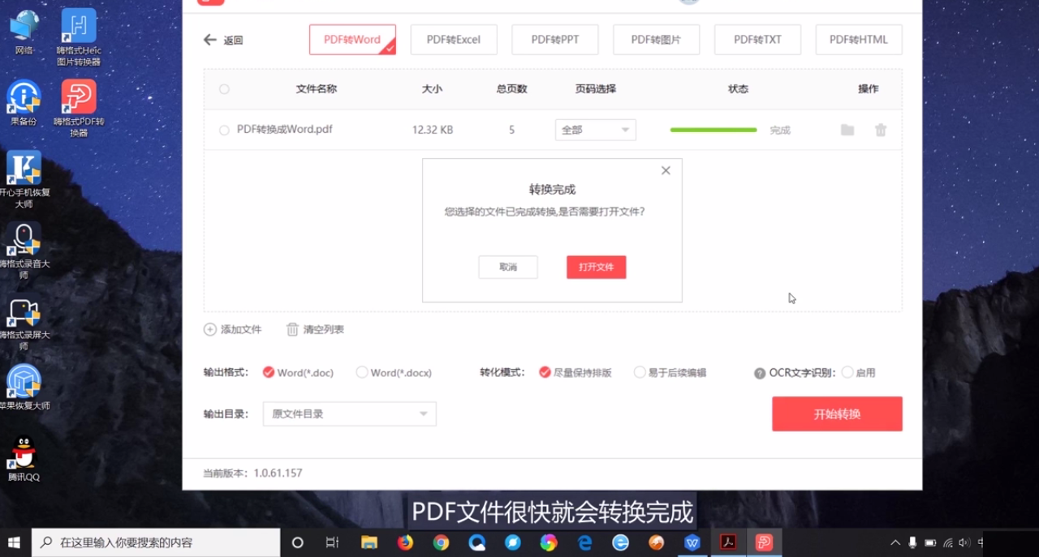Open Cortana circle icon in taskbar
Viewport: 1039px width, 557px height.
pos(297,542)
